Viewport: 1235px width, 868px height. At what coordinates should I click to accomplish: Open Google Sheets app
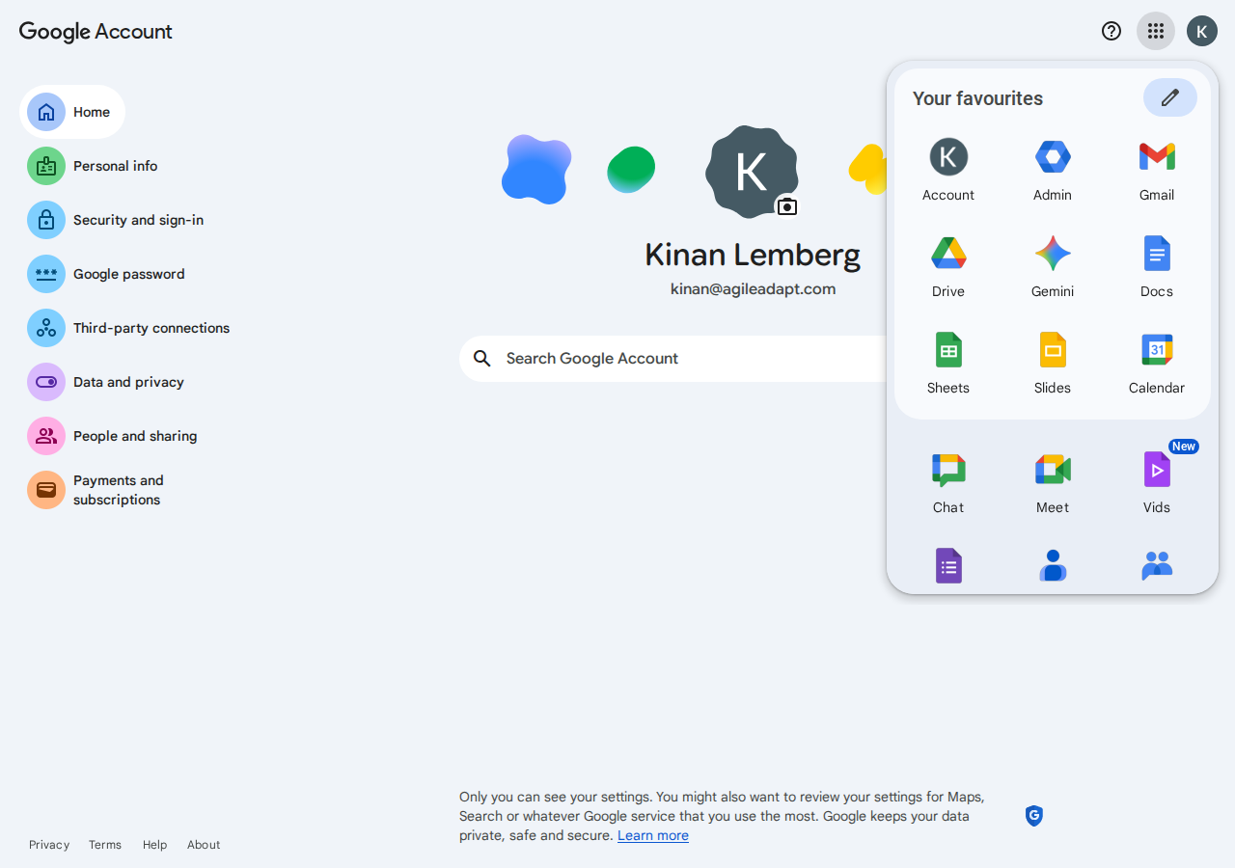click(948, 362)
